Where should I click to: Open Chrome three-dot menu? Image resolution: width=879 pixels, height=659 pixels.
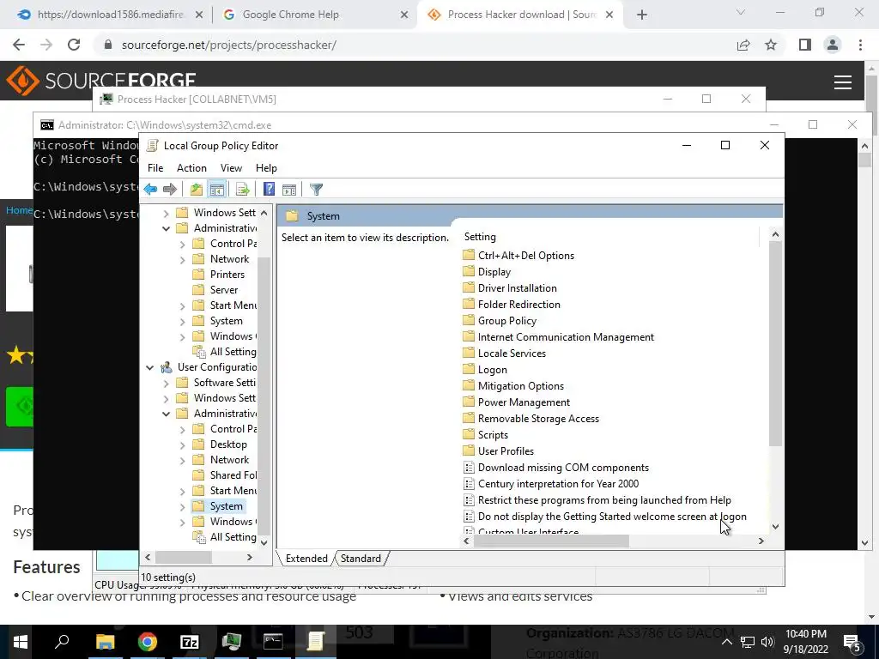tap(860, 45)
